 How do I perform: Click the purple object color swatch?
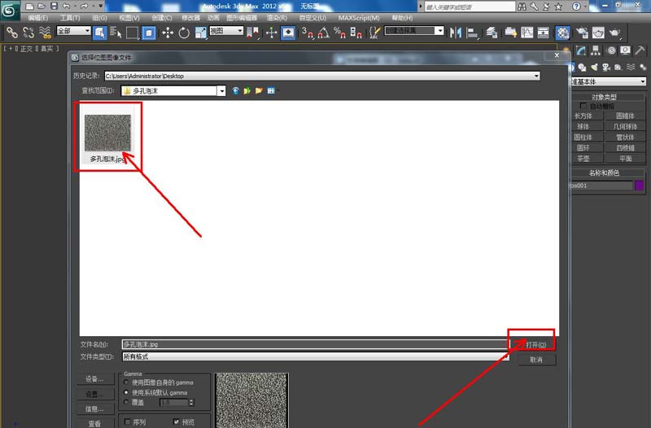pyautogui.click(x=639, y=186)
